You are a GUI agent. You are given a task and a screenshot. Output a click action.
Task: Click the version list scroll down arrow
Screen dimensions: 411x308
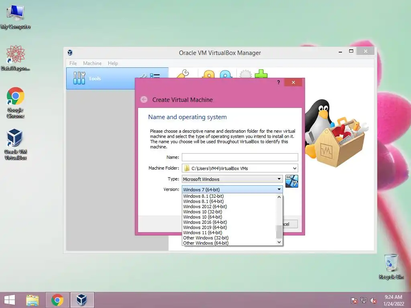click(x=279, y=242)
